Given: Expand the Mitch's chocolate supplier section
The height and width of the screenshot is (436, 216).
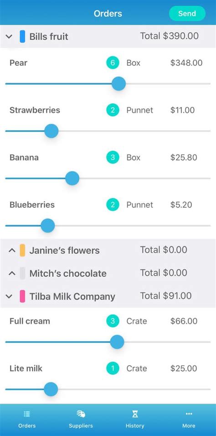Looking at the screenshot, I should click(12, 273).
